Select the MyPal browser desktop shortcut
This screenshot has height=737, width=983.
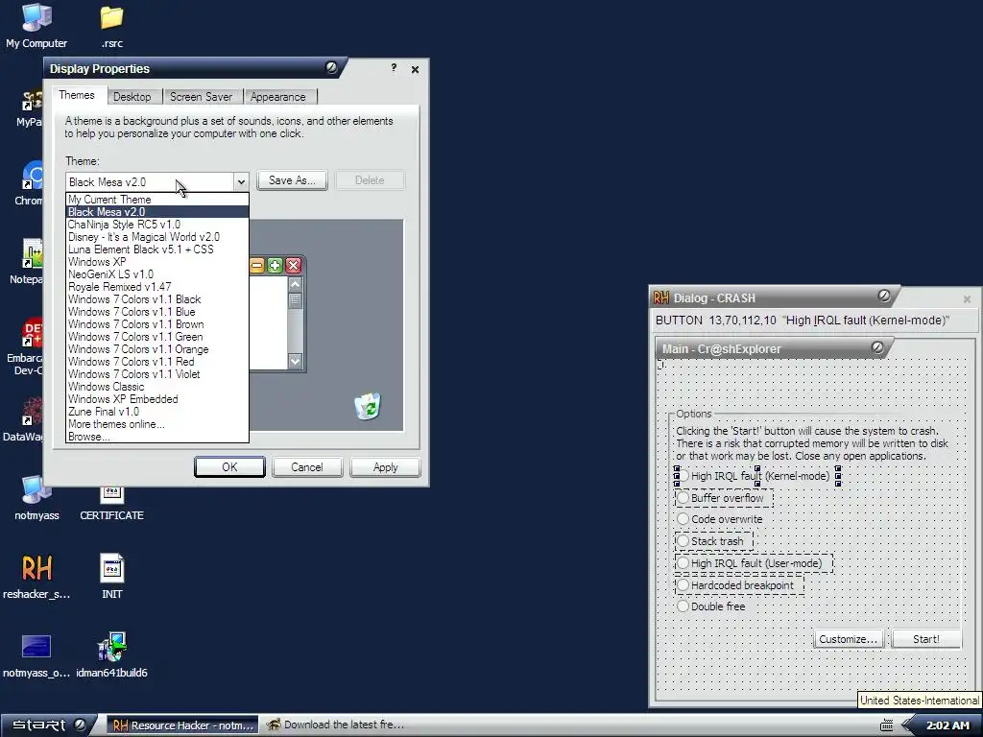click(30, 107)
